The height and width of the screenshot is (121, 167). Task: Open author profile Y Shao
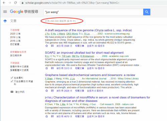49,79
